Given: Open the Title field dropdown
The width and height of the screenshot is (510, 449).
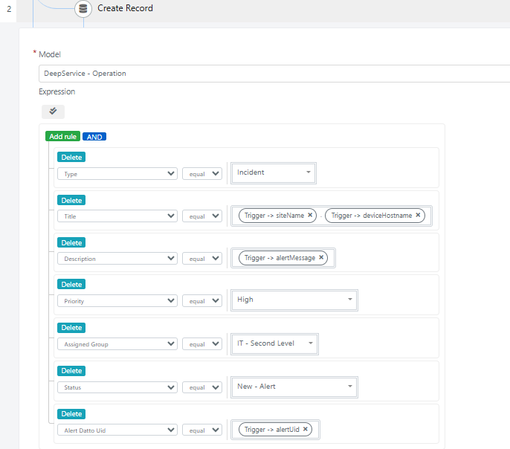Looking at the screenshot, I should [x=117, y=216].
